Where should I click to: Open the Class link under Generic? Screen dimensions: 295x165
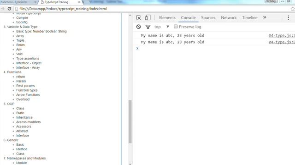point(20,154)
